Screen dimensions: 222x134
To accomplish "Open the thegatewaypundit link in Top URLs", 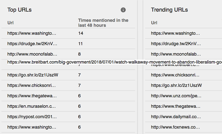I will point(32,96).
